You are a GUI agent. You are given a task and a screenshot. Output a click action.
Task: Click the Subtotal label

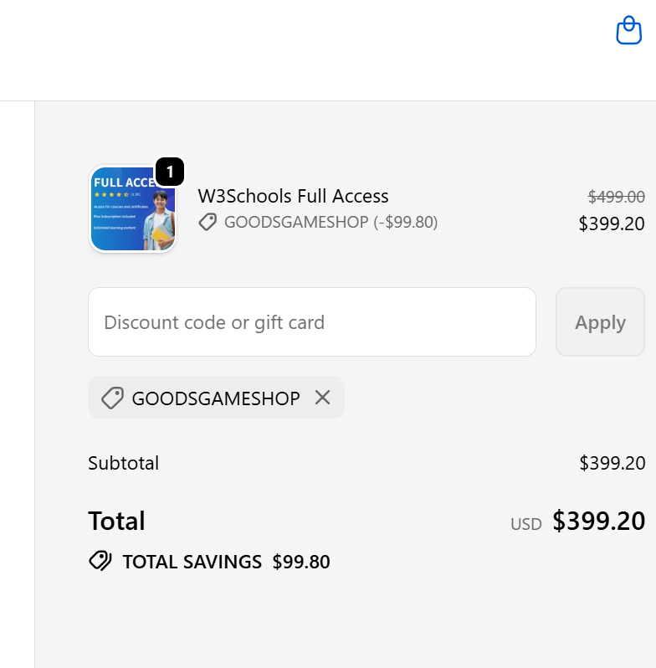coord(123,463)
